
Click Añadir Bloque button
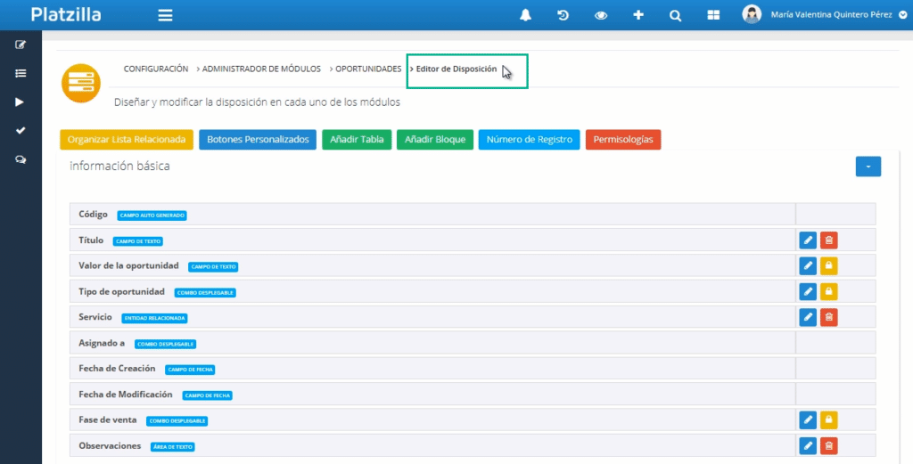pyautogui.click(x=435, y=140)
